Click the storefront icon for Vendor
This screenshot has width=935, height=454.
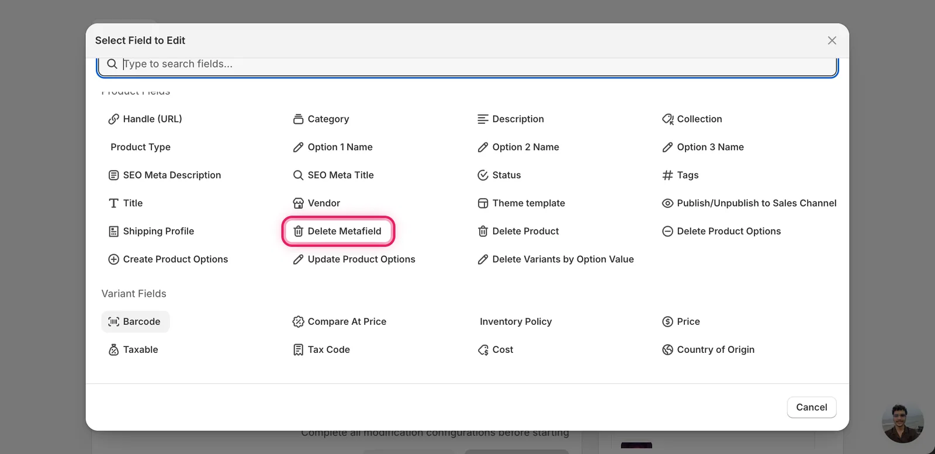298,203
